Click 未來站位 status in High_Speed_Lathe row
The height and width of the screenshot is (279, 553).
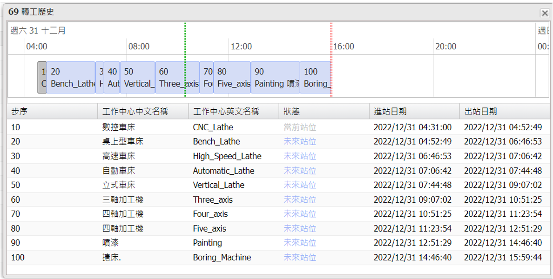coord(300,156)
